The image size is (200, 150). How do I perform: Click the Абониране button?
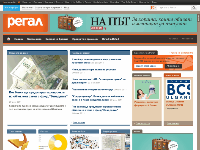point(173,66)
